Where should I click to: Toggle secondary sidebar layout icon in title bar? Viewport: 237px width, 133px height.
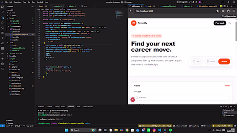click(x=186, y=2)
